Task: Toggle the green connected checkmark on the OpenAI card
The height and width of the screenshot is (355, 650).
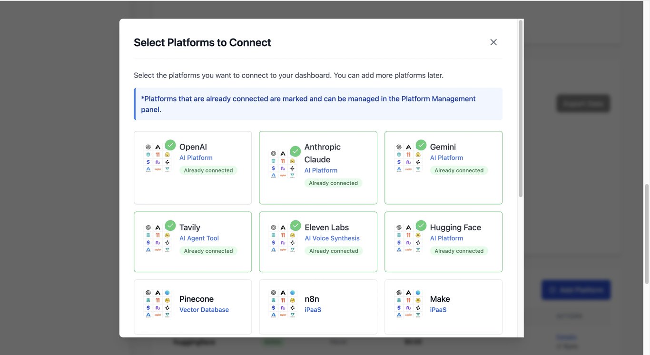Action: (170, 145)
